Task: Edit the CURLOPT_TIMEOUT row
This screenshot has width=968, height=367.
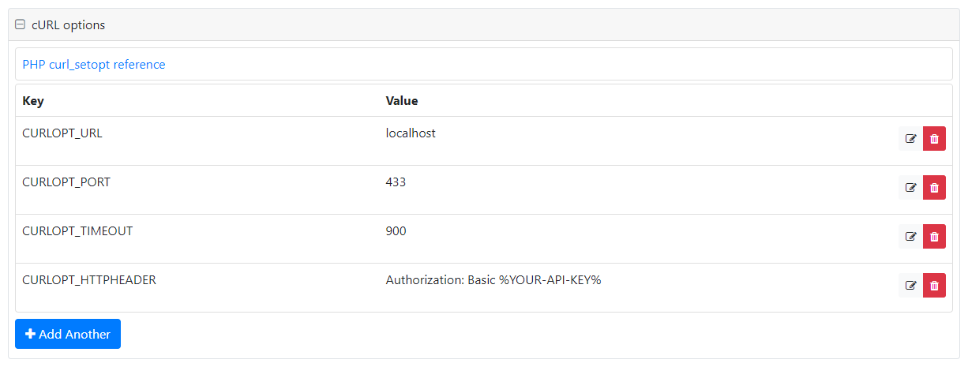Action: (910, 237)
